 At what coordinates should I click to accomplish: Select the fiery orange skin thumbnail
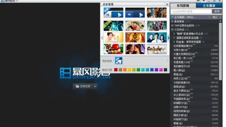coord(135,37)
